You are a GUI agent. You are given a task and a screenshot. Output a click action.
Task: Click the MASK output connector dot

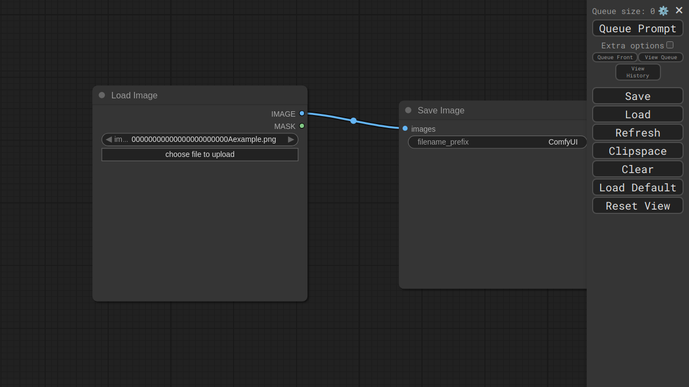302,126
